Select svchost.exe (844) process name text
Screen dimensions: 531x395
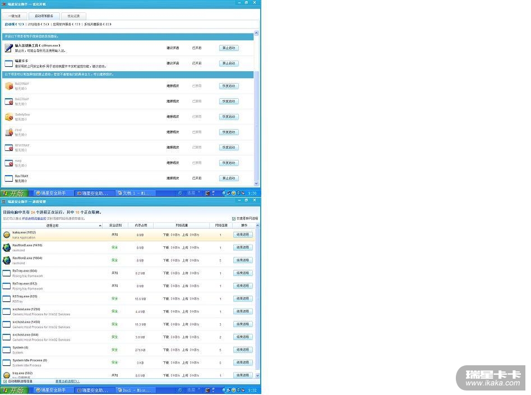point(25,335)
